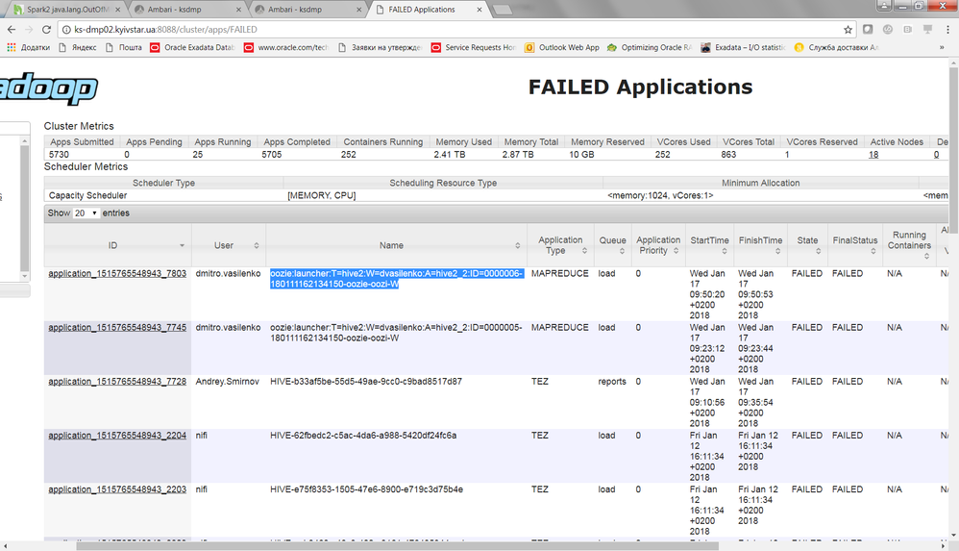Sort by FinishTime column header
The image size is (959, 551).
760,245
